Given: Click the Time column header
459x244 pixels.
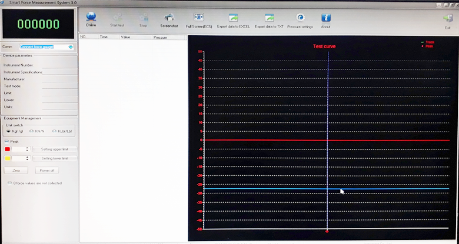Looking at the screenshot, I should (109, 37).
